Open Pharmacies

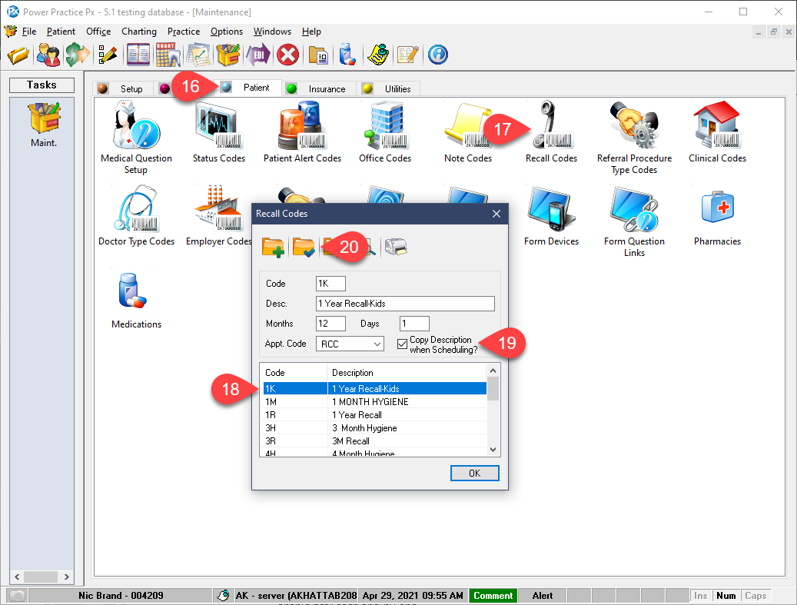pos(717,218)
